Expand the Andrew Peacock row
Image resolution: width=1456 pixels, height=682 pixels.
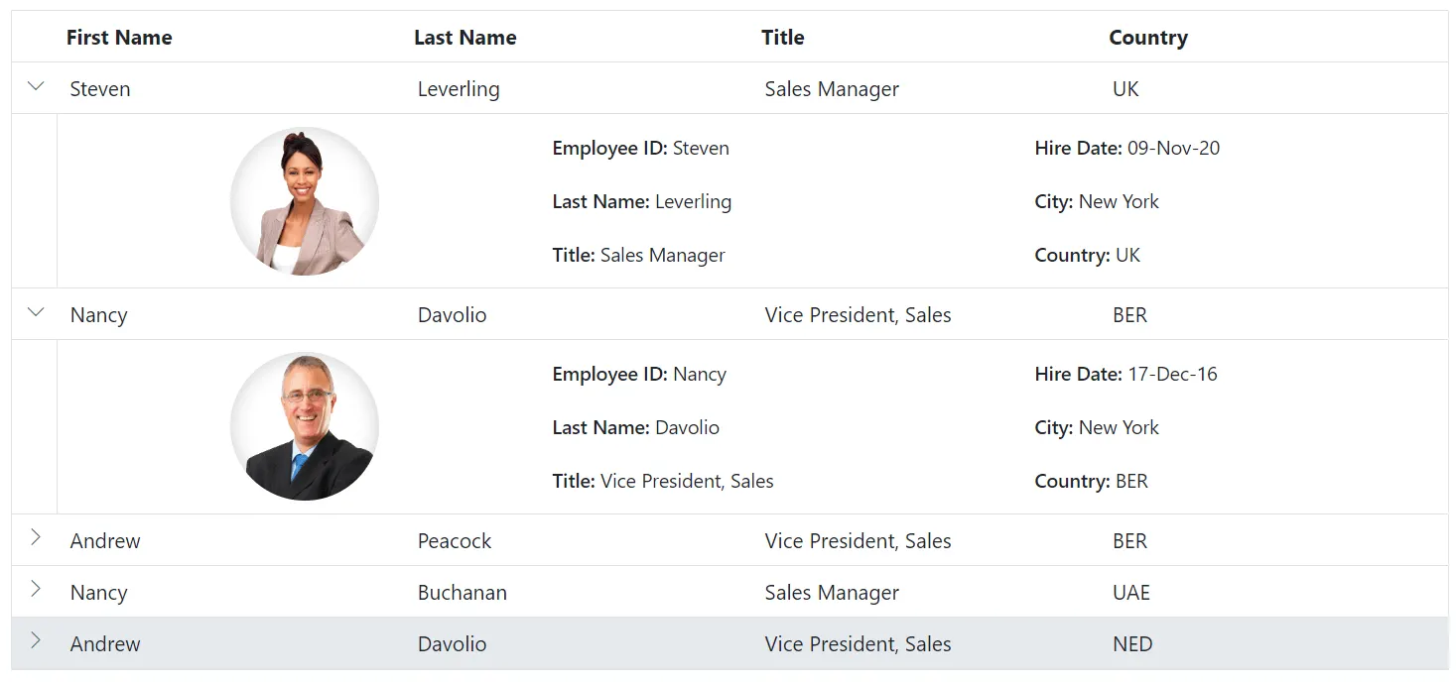tap(36, 540)
